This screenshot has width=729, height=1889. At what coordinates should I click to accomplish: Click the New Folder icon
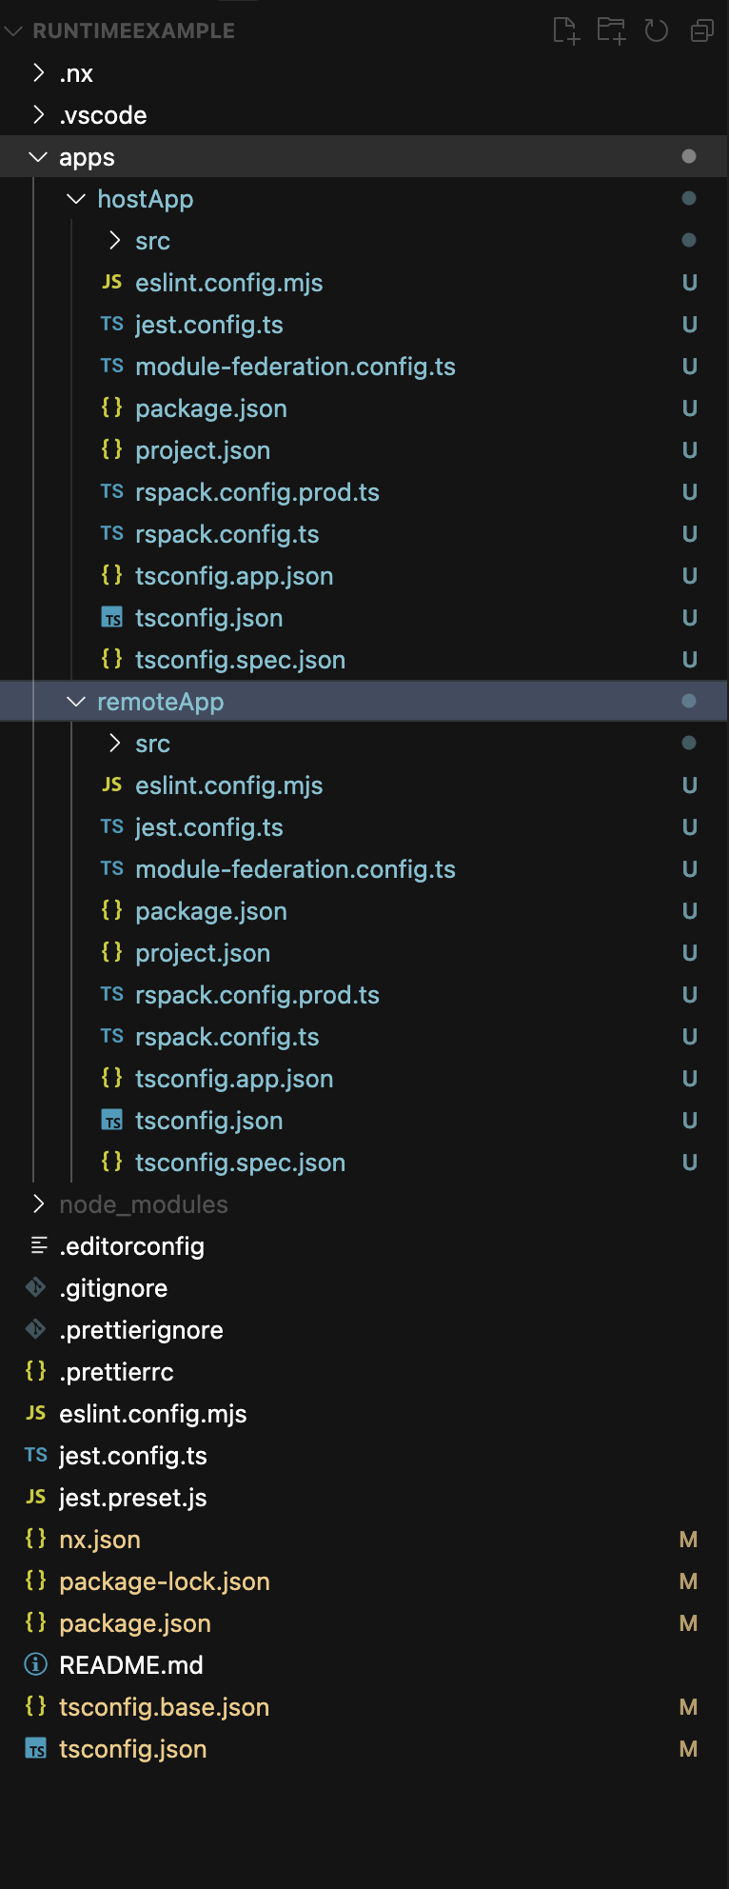tap(611, 30)
